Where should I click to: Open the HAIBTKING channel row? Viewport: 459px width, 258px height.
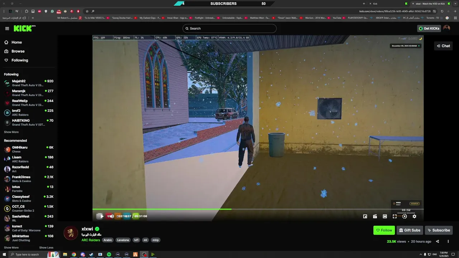point(29,123)
